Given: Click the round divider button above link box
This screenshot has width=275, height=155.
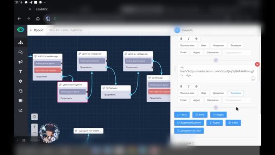Looking at the screenshot, I should point(216,60).
